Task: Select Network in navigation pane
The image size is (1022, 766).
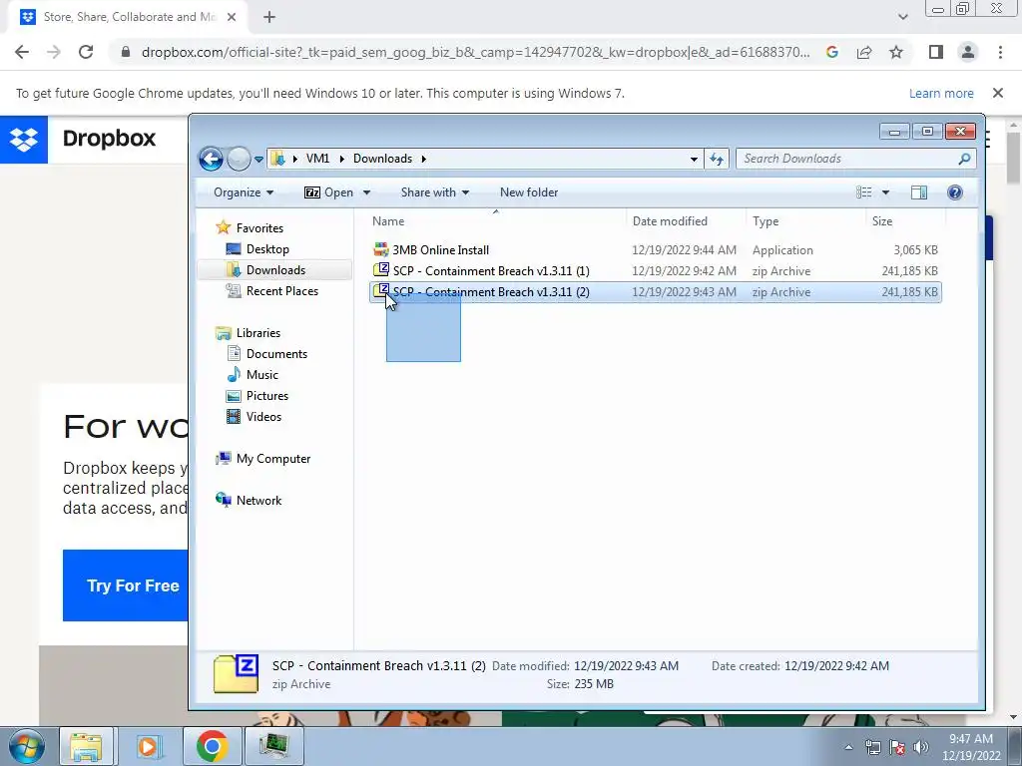Action: pyautogui.click(x=258, y=501)
